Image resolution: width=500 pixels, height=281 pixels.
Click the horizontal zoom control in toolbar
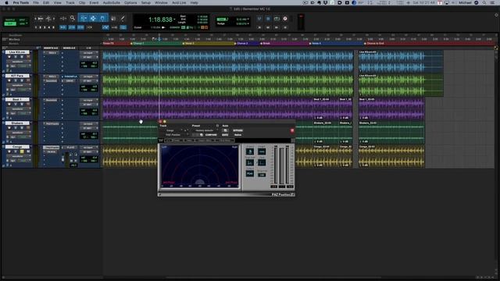pyautogui.click(x=63, y=18)
